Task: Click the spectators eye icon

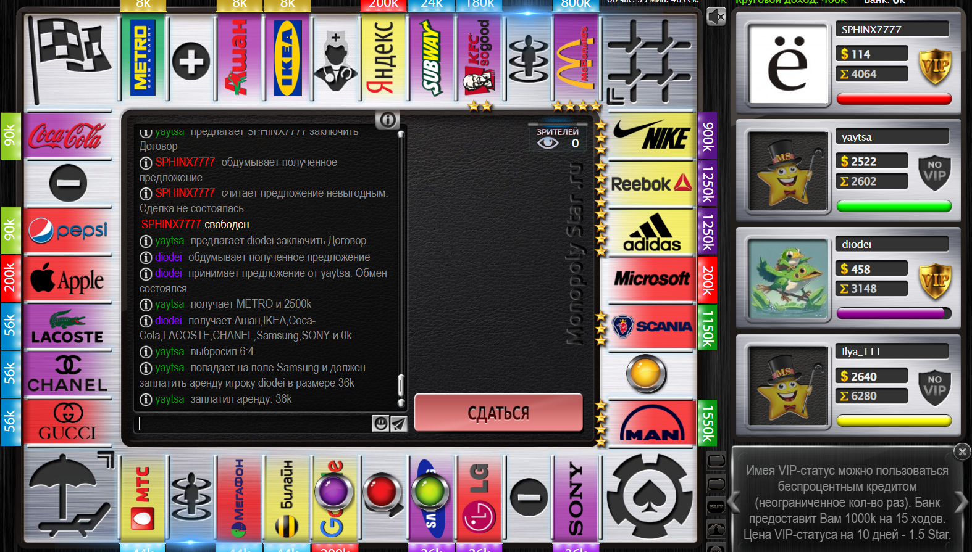Action: pyautogui.click(x=548, y=143)
